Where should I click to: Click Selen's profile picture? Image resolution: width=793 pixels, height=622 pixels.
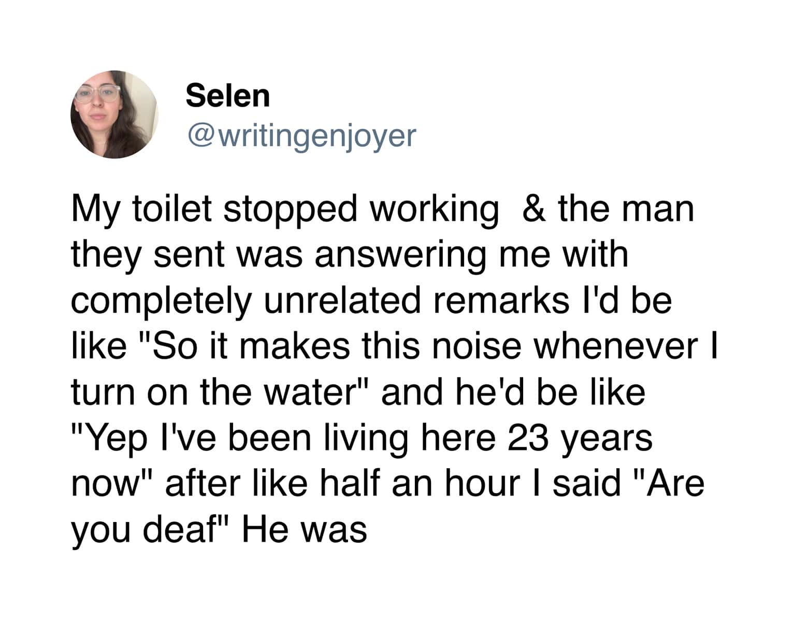[114, 114]
